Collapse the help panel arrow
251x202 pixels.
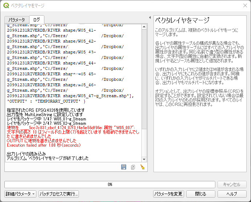(x=150, y=17)
